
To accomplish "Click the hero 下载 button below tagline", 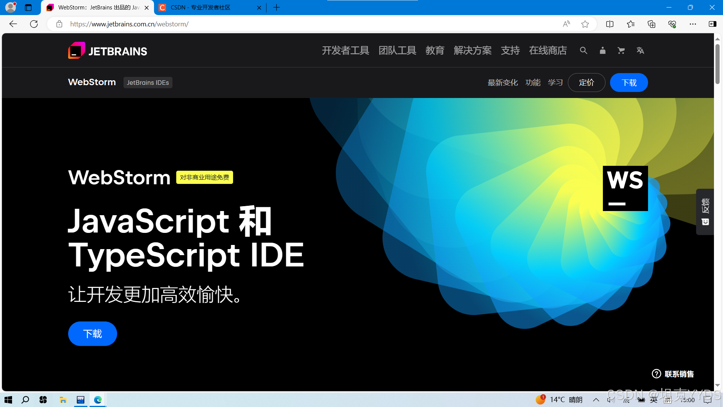I will (93, 334).
